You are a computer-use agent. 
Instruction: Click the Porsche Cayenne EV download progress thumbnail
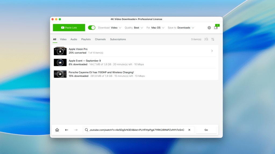(x=60, y=74)
